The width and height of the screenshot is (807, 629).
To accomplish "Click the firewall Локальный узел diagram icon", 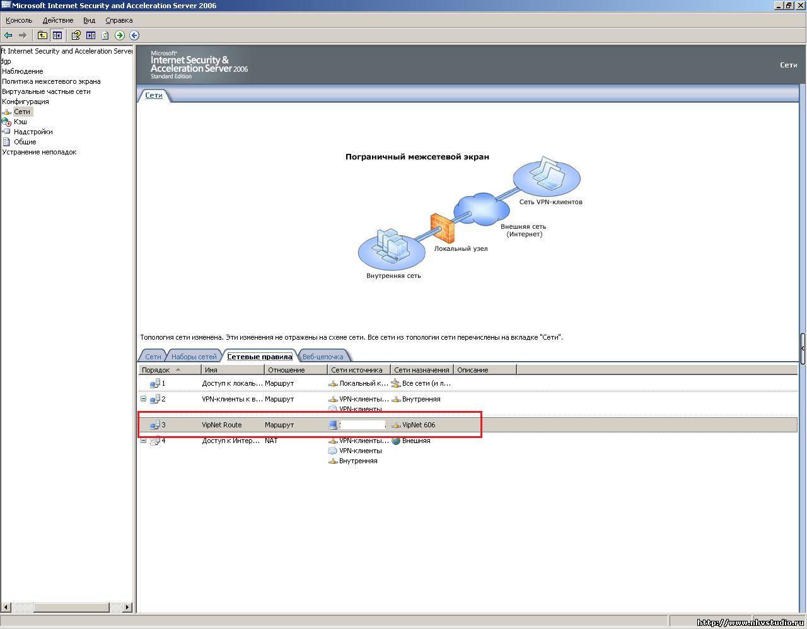I will [442, 228].
